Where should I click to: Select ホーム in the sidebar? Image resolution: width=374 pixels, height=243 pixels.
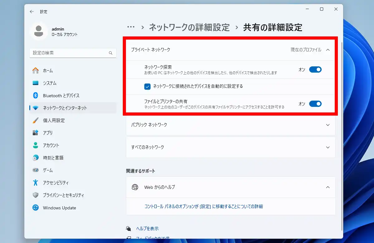coord(73,70)
